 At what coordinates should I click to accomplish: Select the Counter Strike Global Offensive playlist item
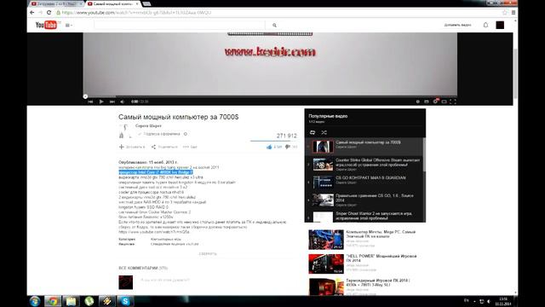click(364, 165)
